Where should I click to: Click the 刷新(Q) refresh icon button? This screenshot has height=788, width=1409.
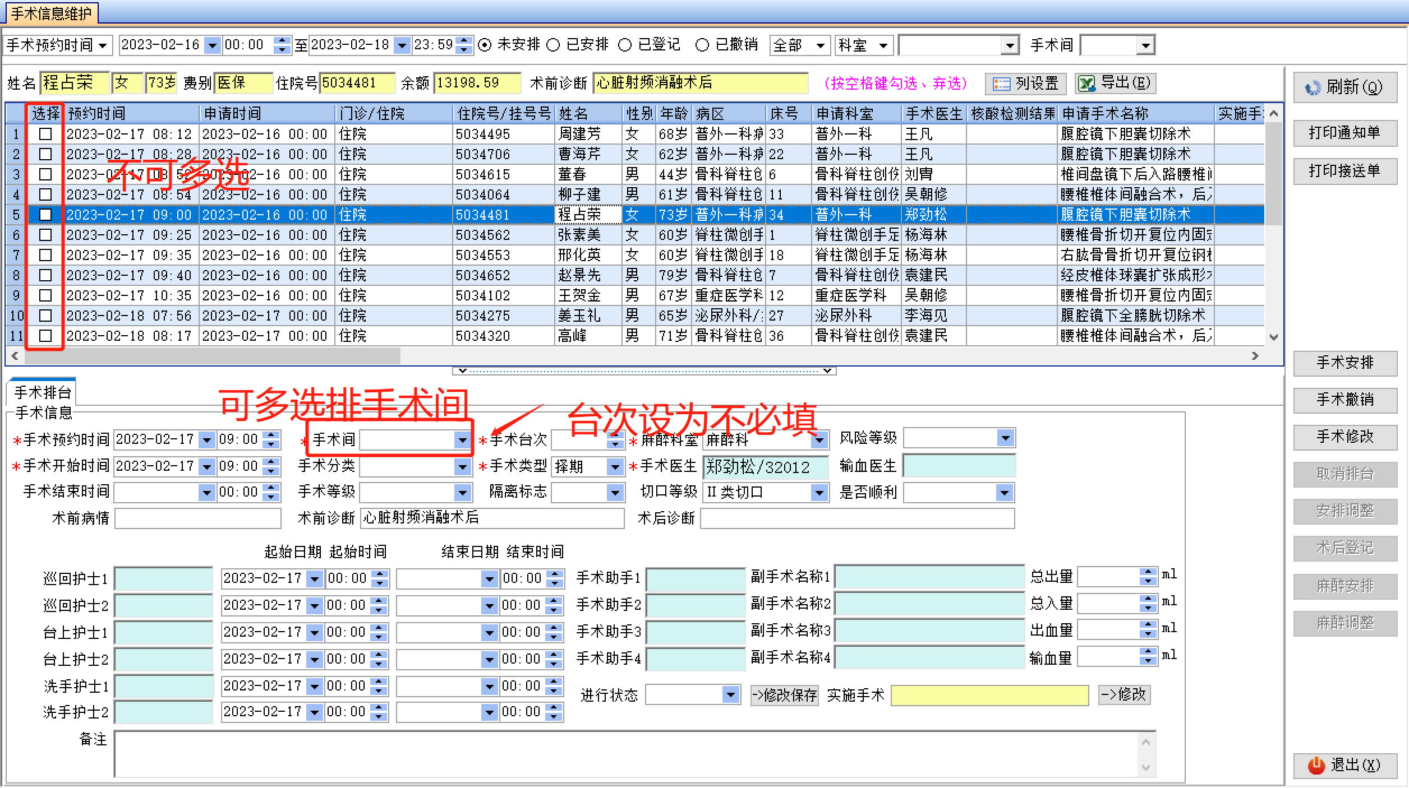click(1313, 87)
